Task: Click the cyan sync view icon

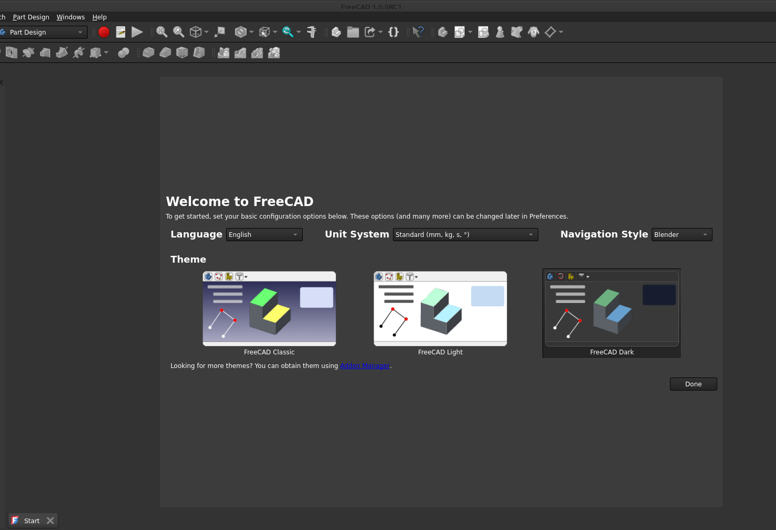Action: point(288,32)
